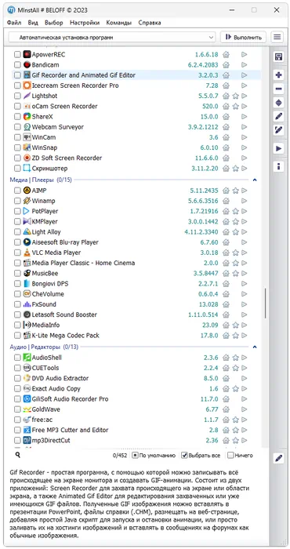Click star icon in MusicBee row
This screenshot has width=290, height=549.
tap(235, 274)
